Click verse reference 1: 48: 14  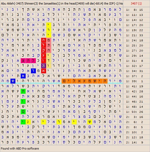[134, 107]
